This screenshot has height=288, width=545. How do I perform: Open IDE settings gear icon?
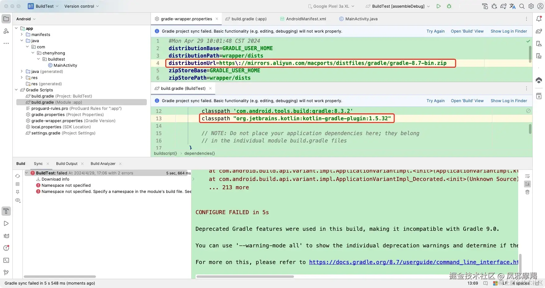(531, 6)
